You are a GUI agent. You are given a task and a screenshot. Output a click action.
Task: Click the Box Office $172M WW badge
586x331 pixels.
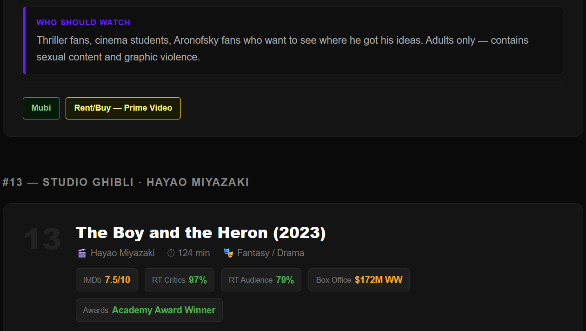tap(359, 279)
